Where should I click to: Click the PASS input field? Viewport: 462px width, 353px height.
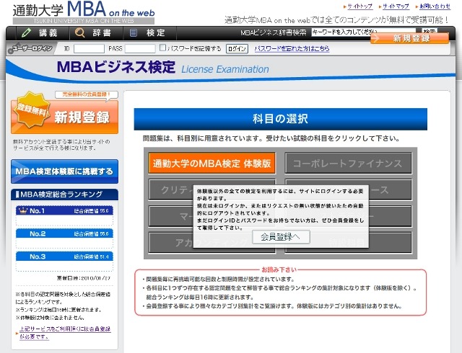pos(140,49)
